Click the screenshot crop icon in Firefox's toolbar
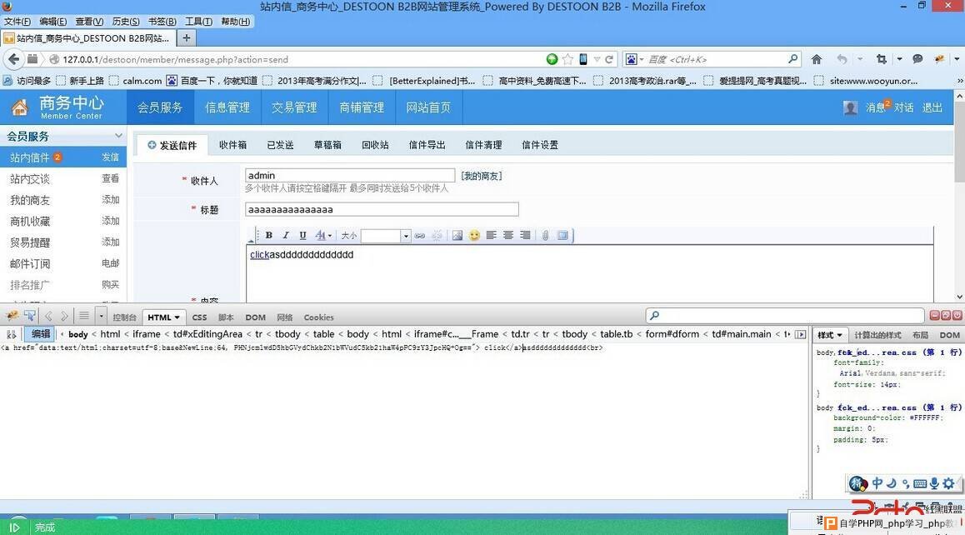The height and width of the screenshot is (535, 965). pos(882,59)
